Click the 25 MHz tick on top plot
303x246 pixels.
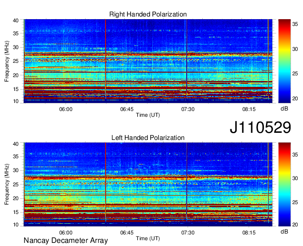click(x=16, y=61)
